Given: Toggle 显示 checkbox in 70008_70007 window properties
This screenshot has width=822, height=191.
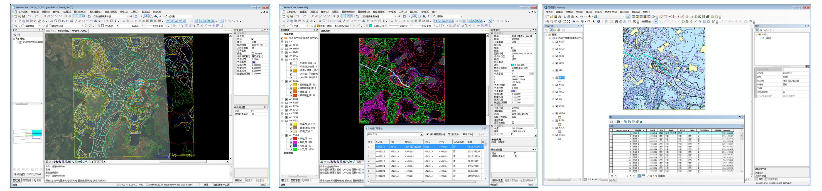Looking at the screenshot, I should tap(253, 39).
